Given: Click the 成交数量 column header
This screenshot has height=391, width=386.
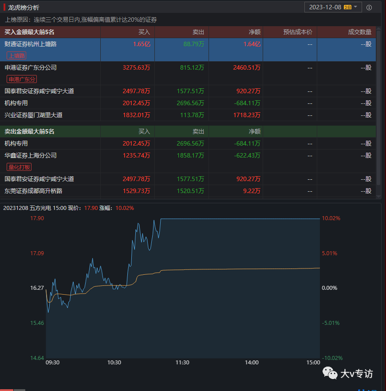Looking at the screenshot, I should pos(359,32).
